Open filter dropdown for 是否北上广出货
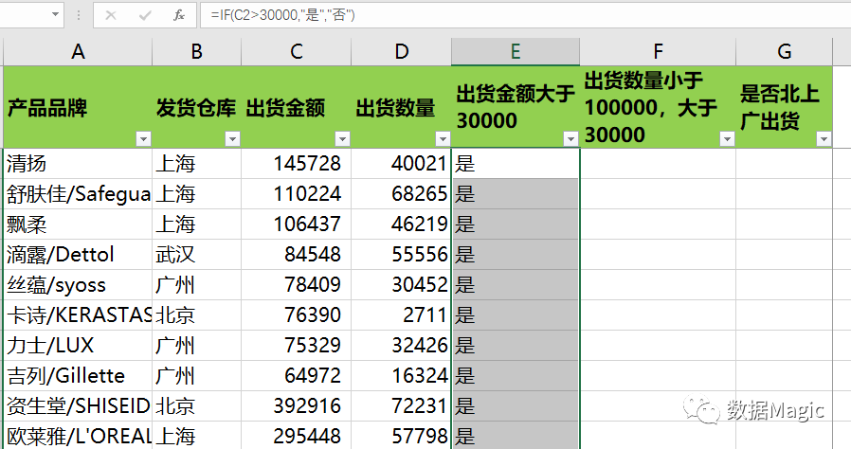 [x=824, y=139]
